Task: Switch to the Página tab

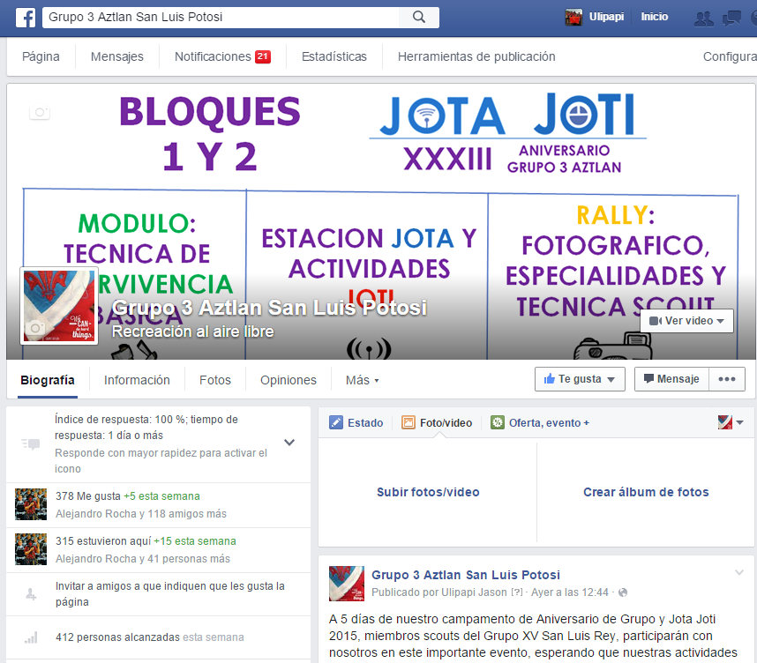Action: (41, 56)
